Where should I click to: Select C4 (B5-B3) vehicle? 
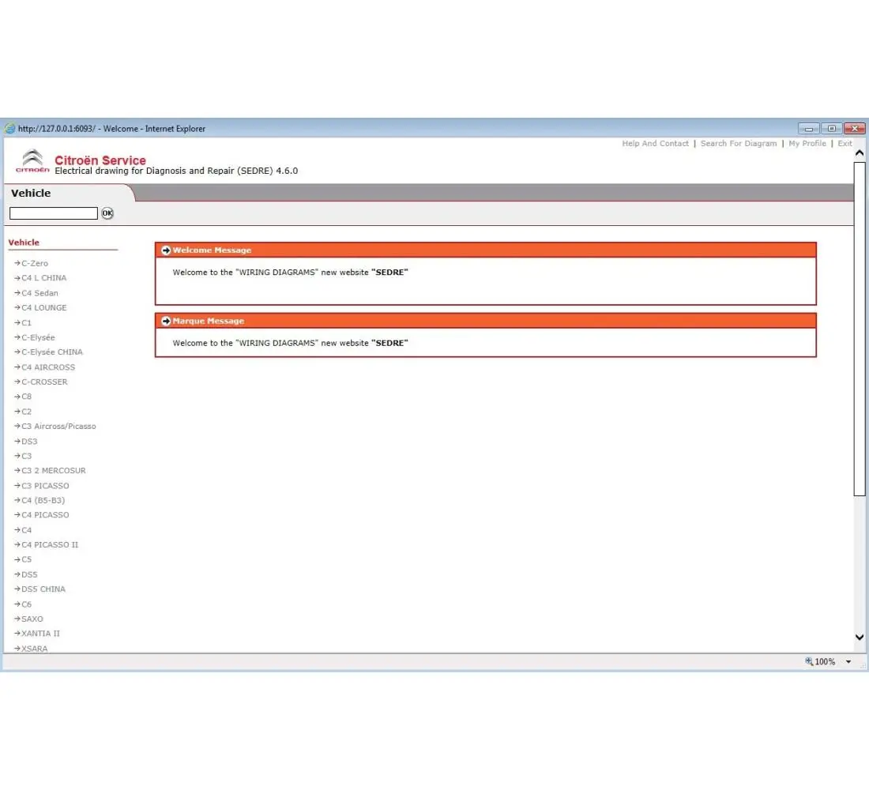point(43,500)
